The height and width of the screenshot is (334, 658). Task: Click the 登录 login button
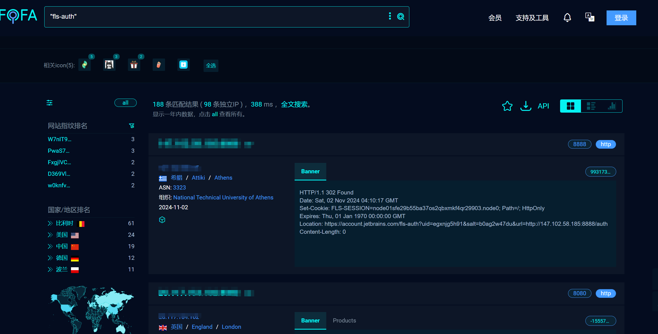click(x=621, y=18)
